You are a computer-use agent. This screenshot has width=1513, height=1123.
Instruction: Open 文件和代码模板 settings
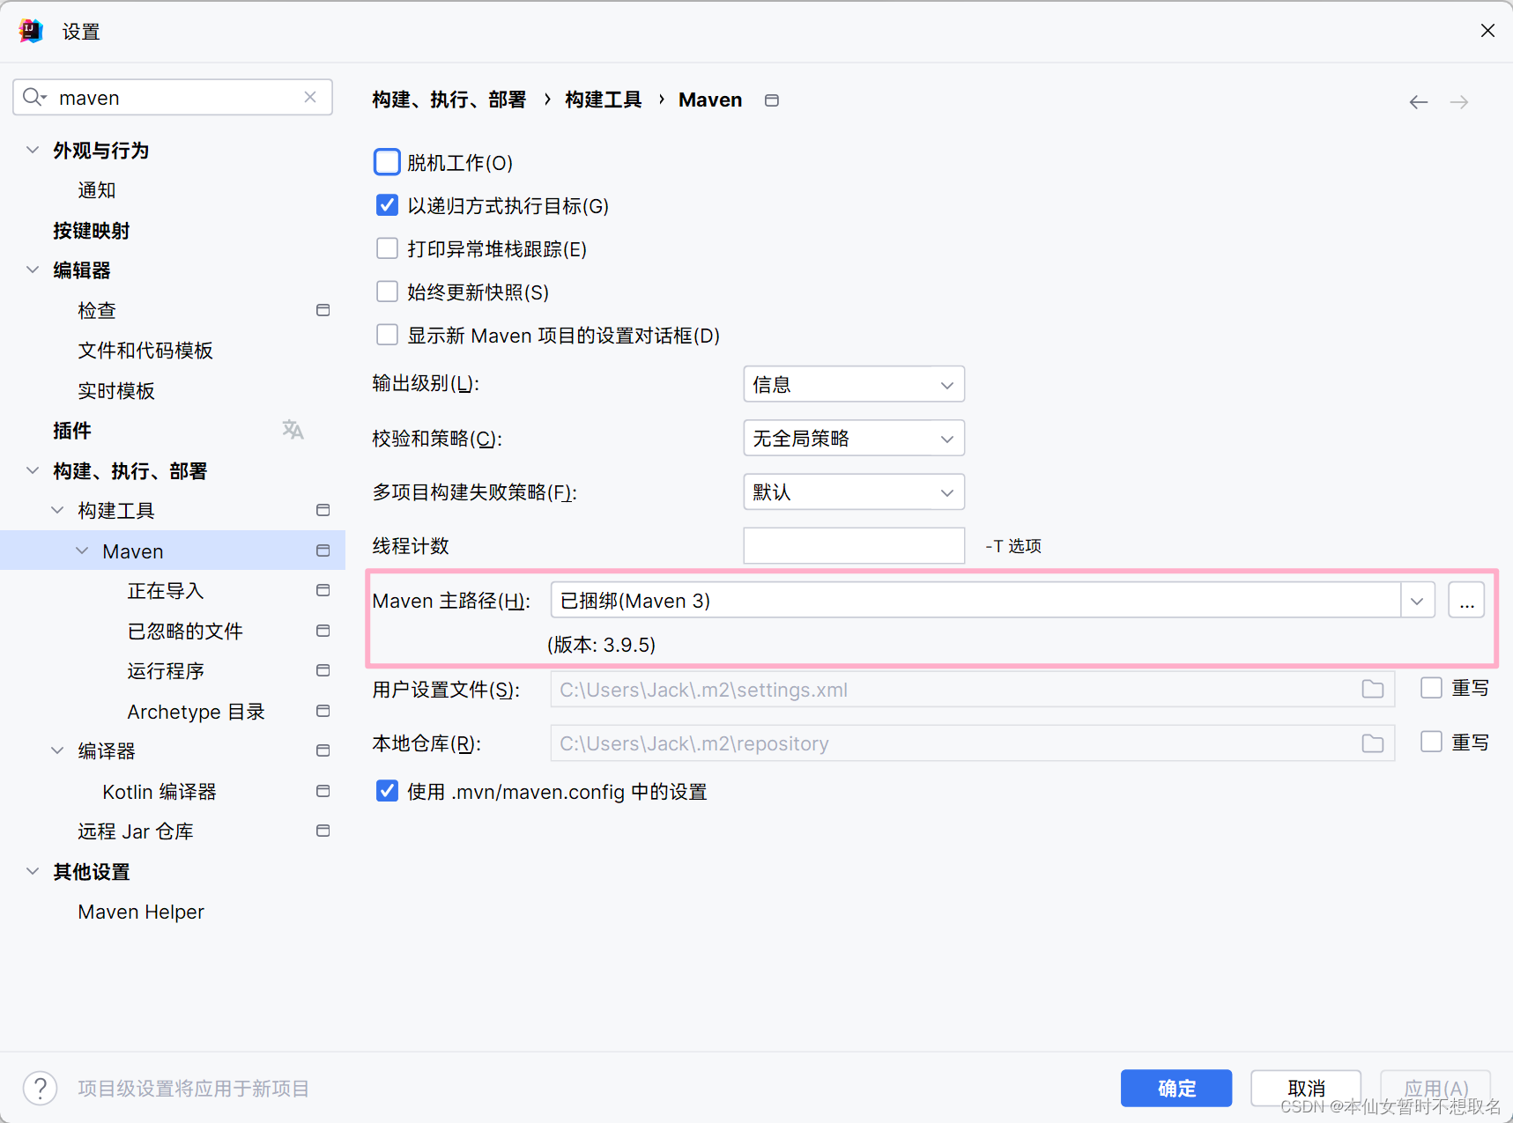click(x=145, y=351)
